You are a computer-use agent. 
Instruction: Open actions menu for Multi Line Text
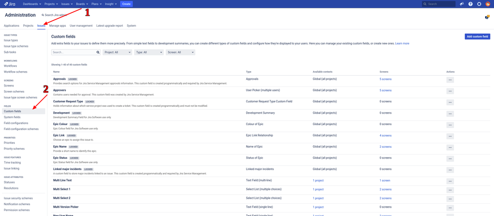point(450,181)
